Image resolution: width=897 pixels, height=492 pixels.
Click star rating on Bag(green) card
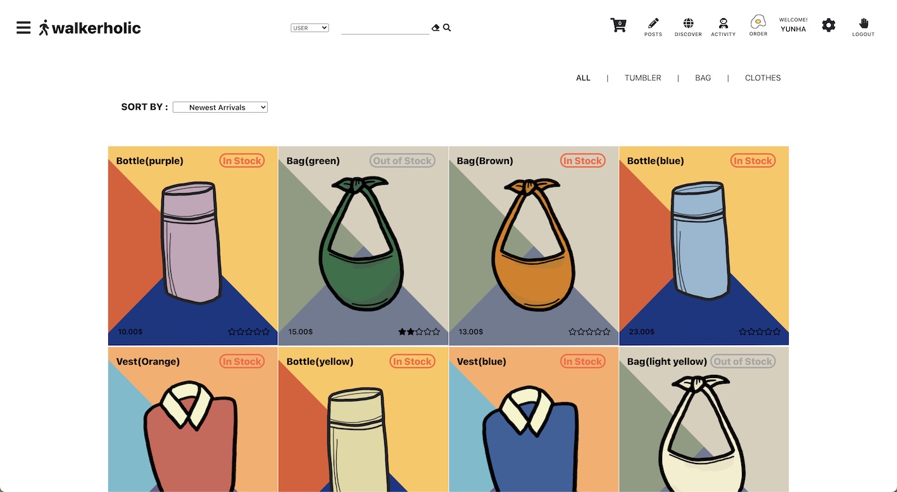click(419, 332)
